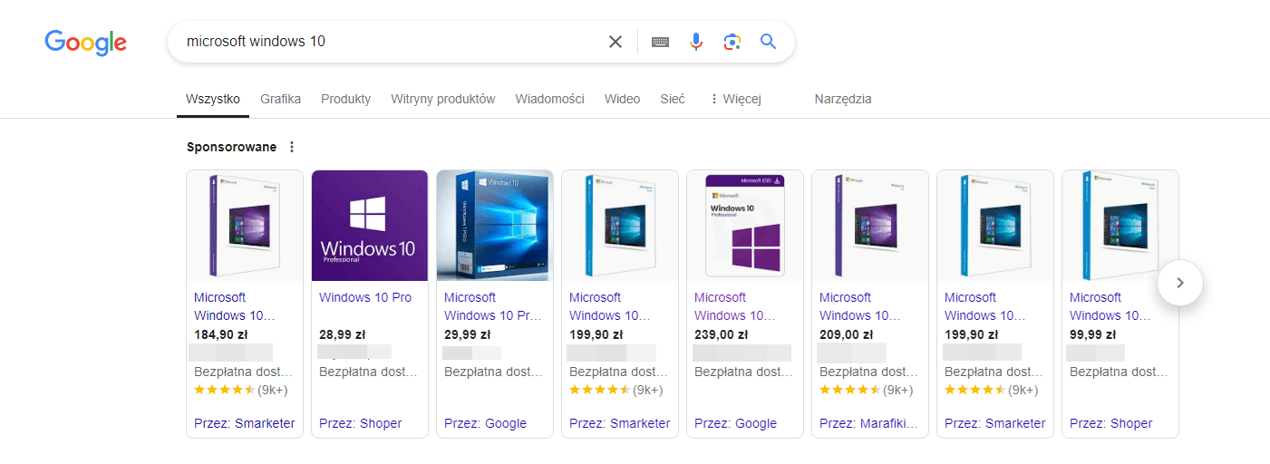Image resolution: width=1270 pixels, height=464 pixels.
Task: Click the 239,00 zł price
Action: point(722,334)
